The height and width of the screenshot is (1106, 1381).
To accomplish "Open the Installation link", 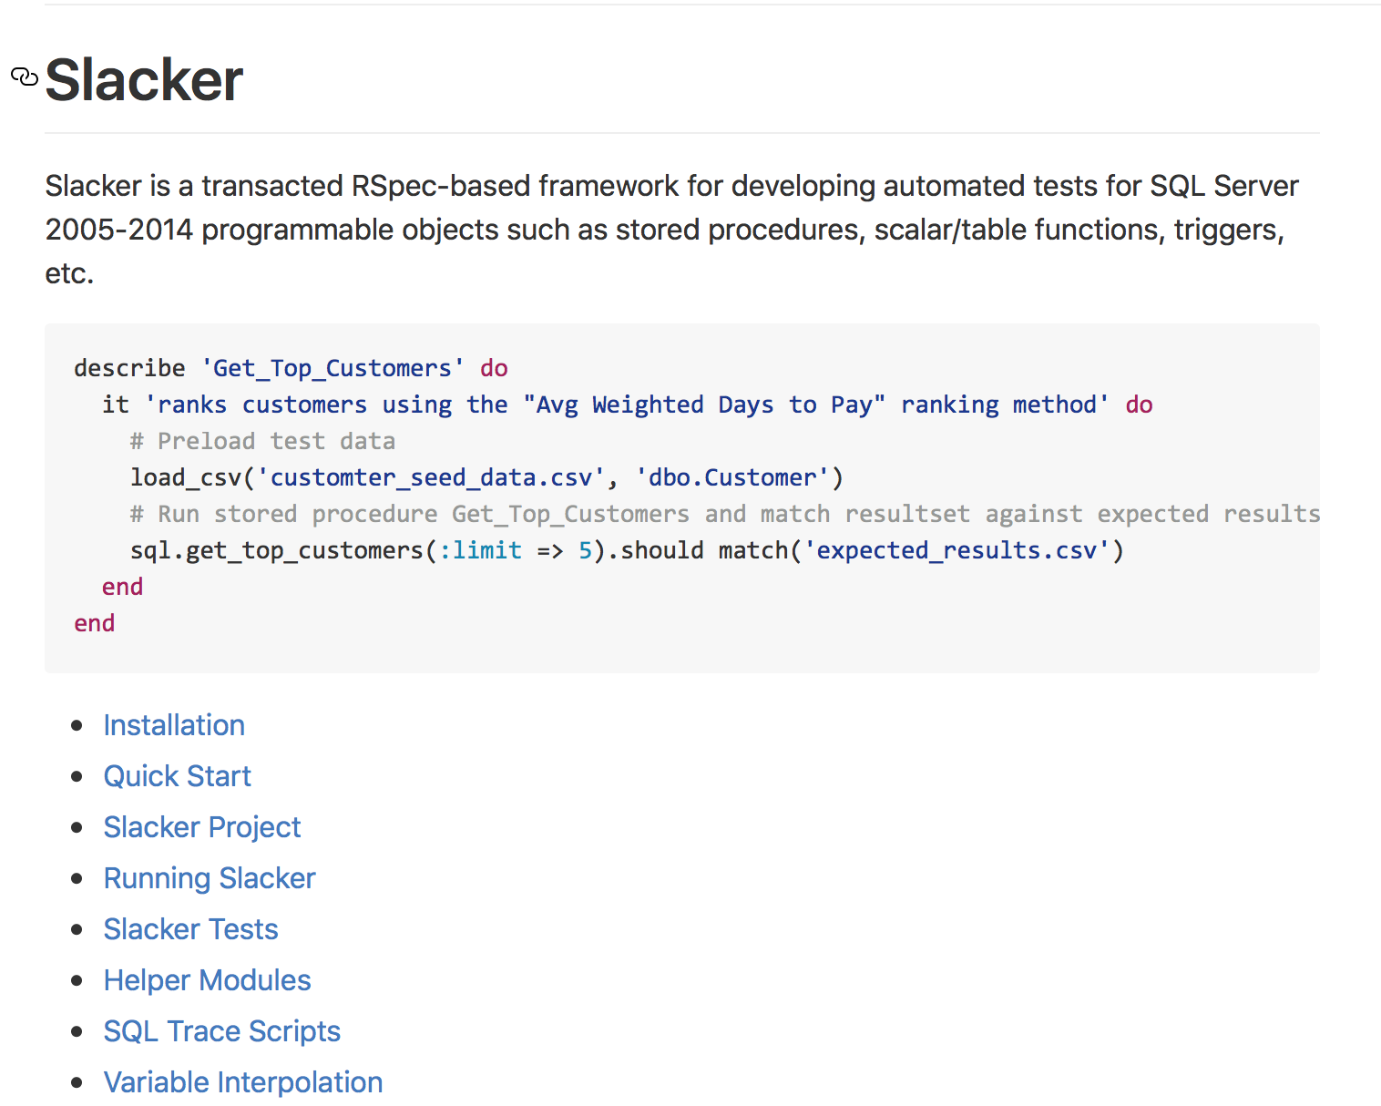I will click(174, 725).
